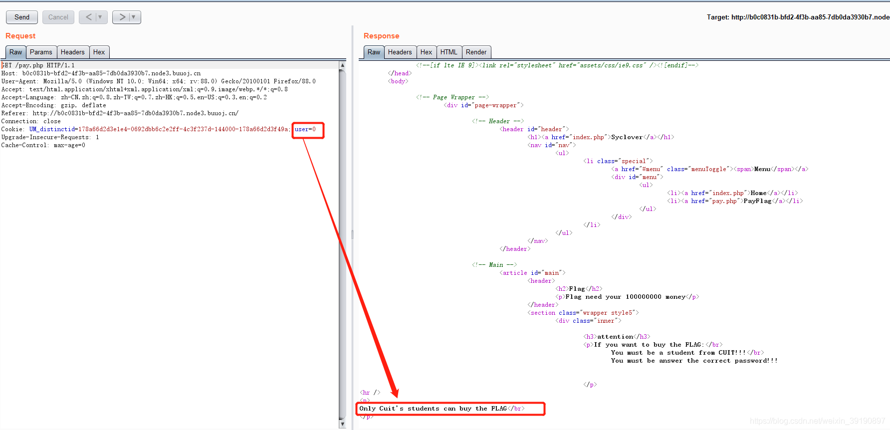The width and height of the screenshot is (890, 430).
Task: Switch to the Request Params tab
Action: [41, 52]
